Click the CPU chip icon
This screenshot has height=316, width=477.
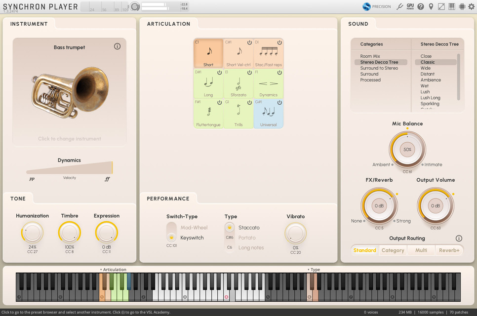(x=462, y=6)
